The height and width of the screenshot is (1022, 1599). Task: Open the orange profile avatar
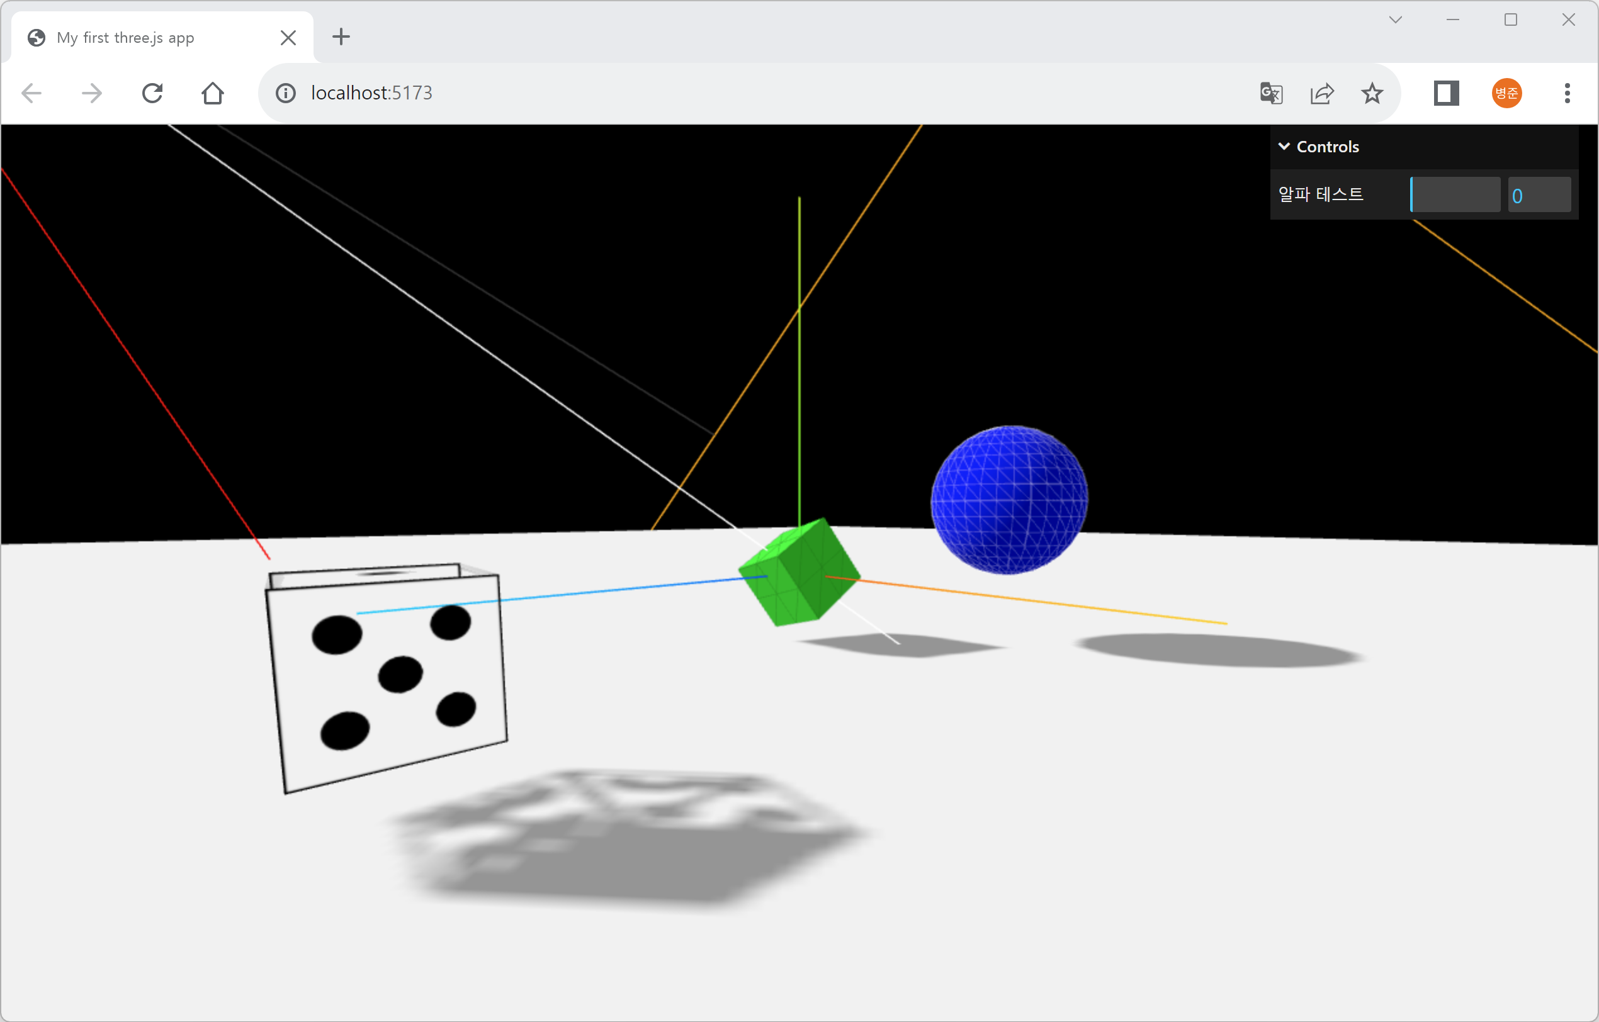pos(1506,93)
